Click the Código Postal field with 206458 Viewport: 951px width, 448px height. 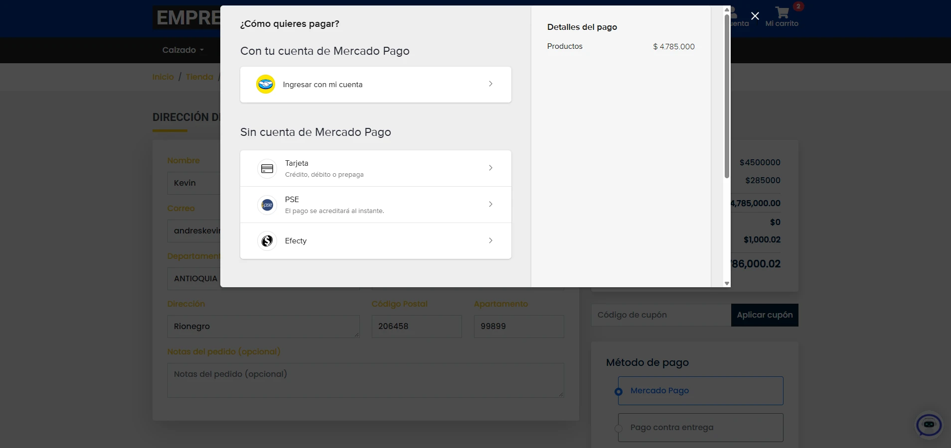417,327
